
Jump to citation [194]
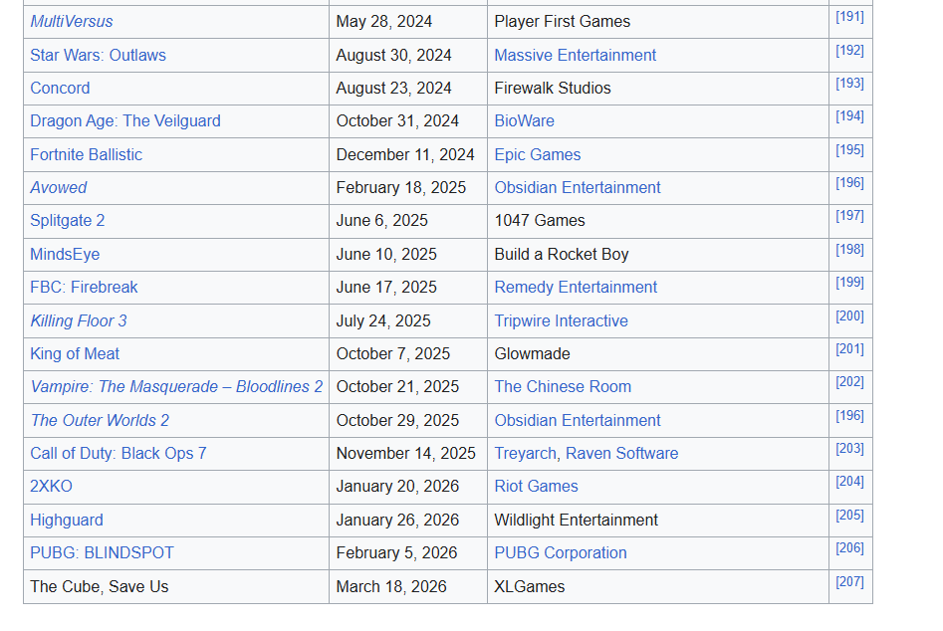point(849,116)
